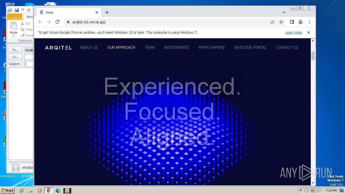Click the To recipient field

[29, 50]
